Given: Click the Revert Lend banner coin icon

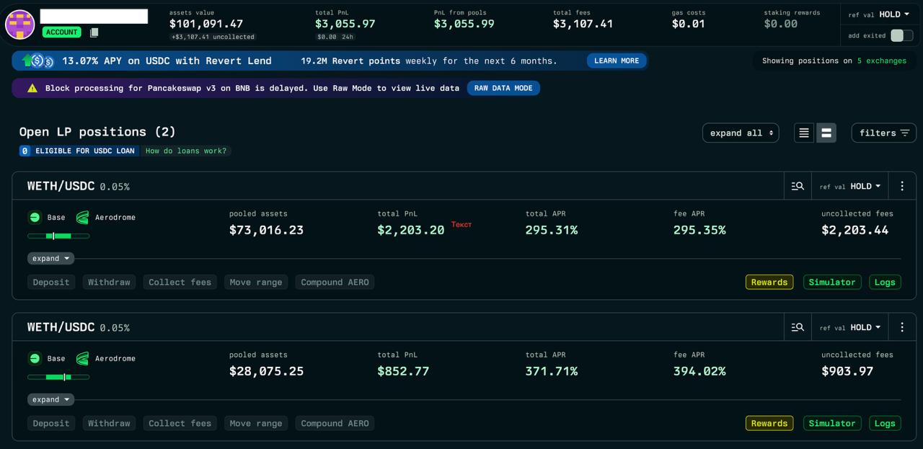Looking at the screenshot, I should tap(38, 61).
